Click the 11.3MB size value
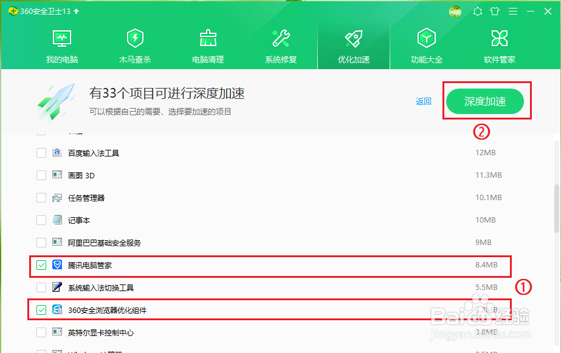This screenshot has width=561, height=353. click(x=489, y=175)
